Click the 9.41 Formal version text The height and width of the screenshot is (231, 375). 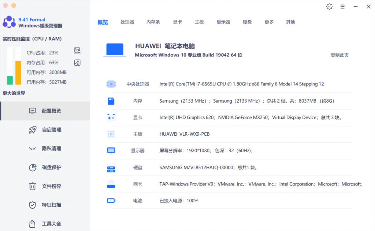tap(32, 20)
